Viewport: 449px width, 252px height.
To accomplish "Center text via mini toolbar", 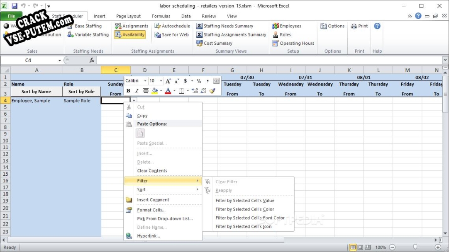I will click(x=146, y=91).
